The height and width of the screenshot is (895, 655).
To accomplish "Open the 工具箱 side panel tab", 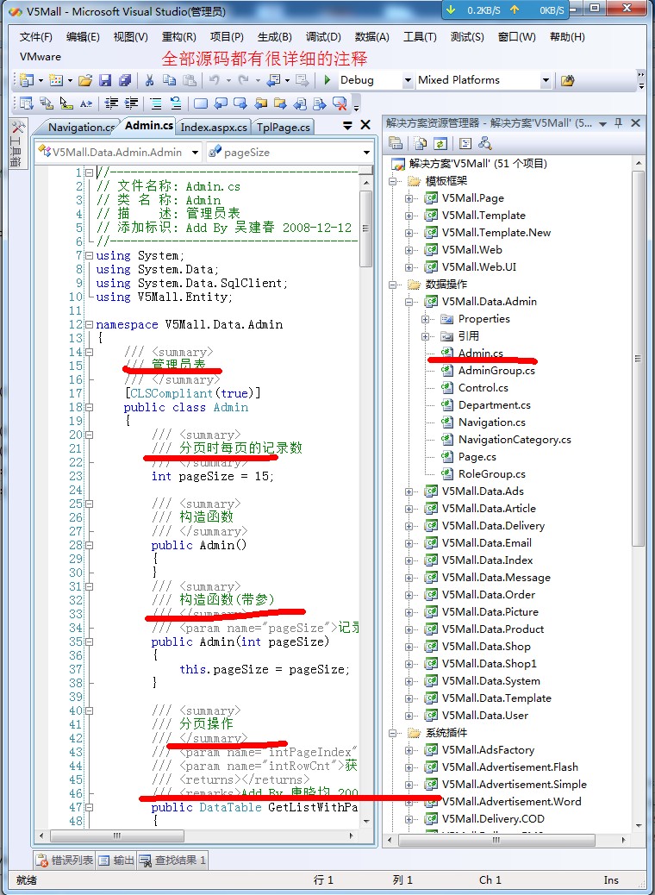I will tap(16, 144).
